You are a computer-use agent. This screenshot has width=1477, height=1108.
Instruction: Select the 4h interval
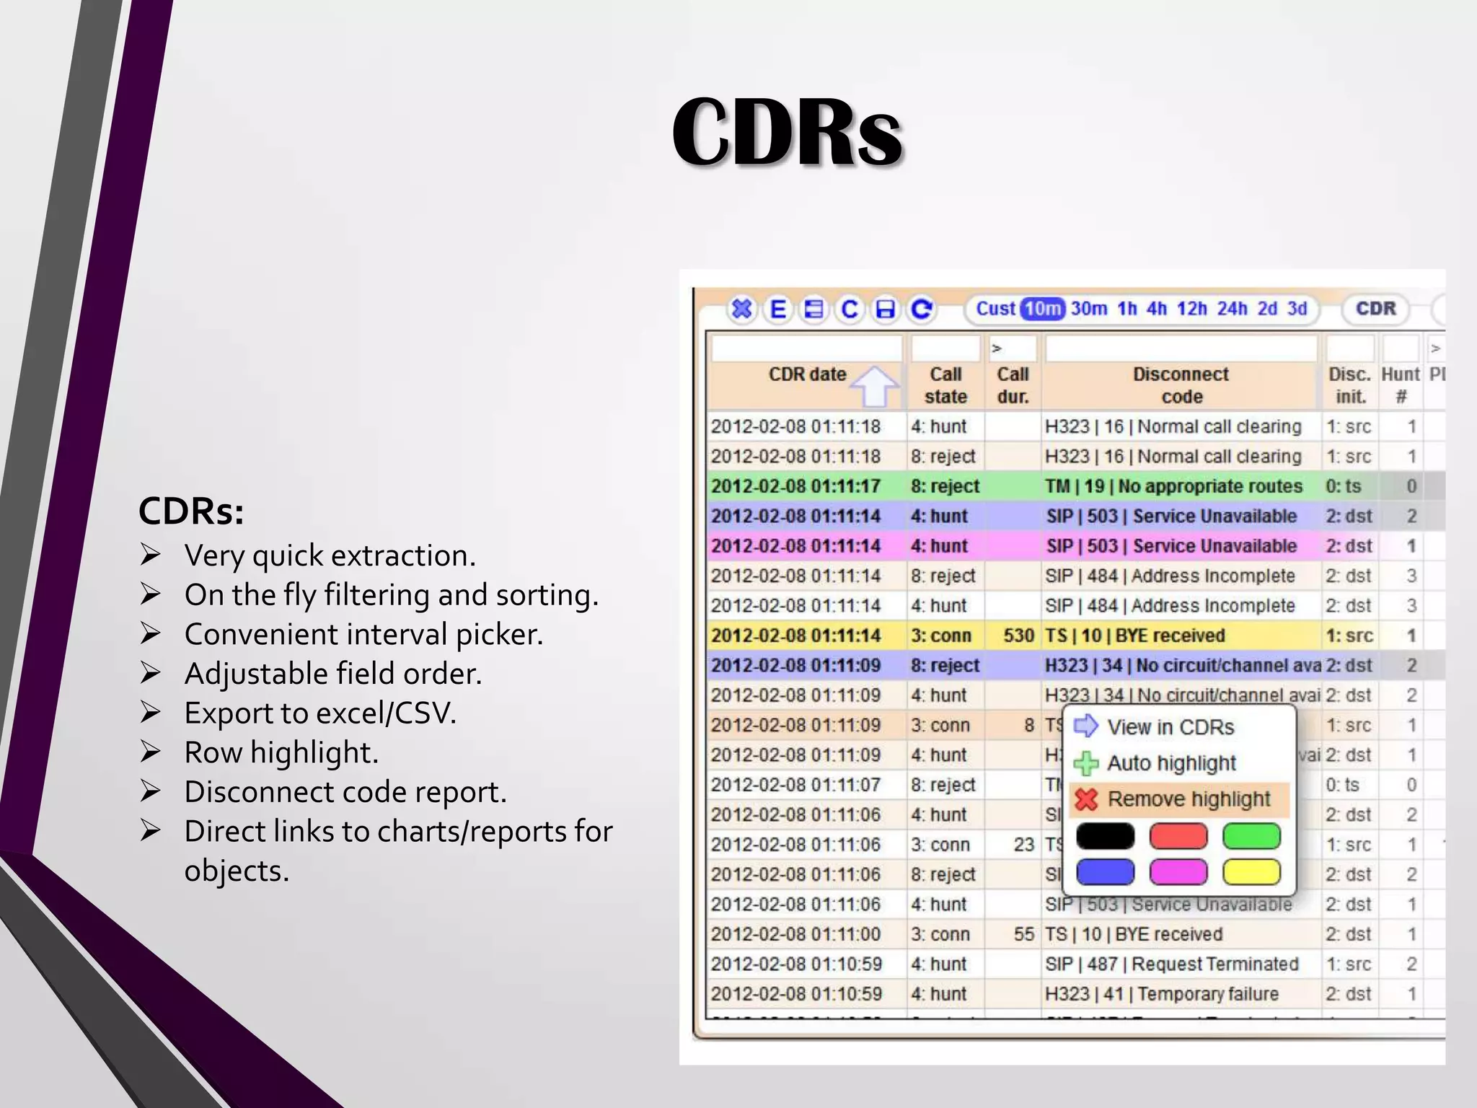pyautogui.click(x=1157, y=309)
